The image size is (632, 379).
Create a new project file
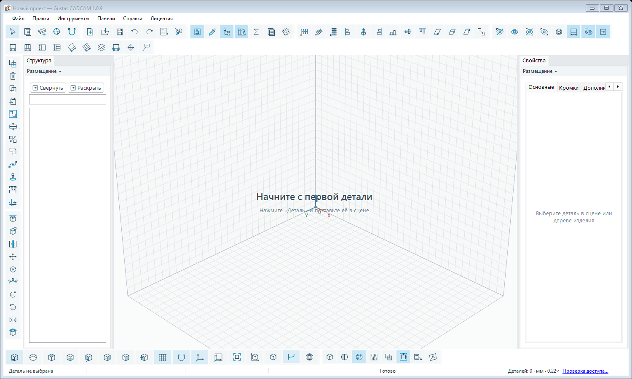(90, 32)
